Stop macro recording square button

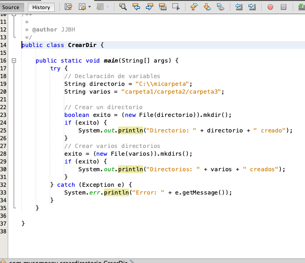284,7
